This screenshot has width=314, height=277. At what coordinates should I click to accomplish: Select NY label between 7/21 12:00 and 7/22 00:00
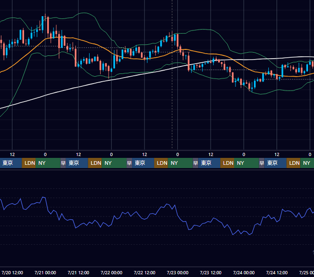point(108,163)
